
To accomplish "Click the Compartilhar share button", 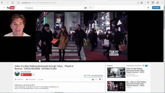I will 31,79.
